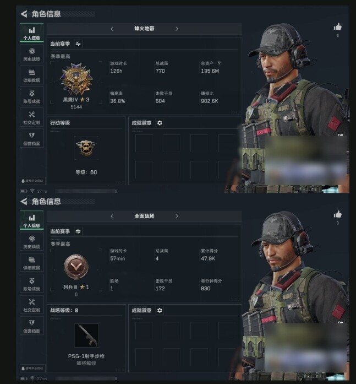Go to next mode after 全面战场
The image size is (356, 384).
click(177, 217)
